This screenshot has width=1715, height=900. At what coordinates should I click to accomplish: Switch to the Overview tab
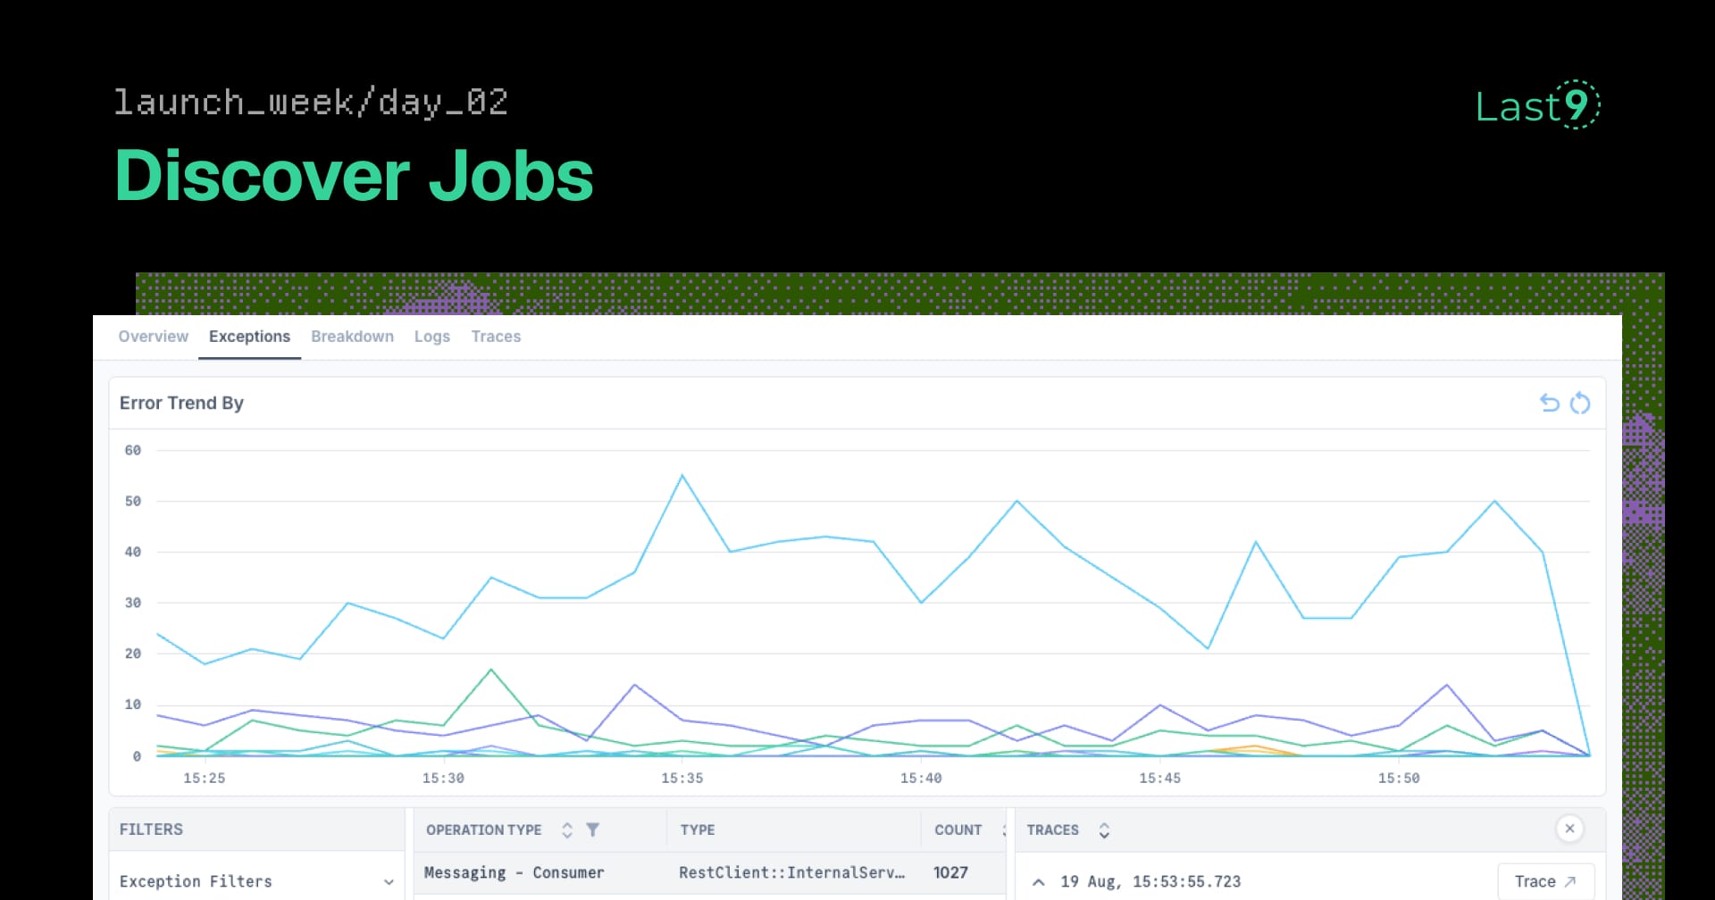(153, 337)
